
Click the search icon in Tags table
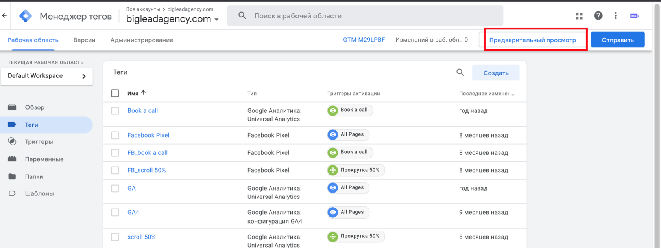click(460, 72)
